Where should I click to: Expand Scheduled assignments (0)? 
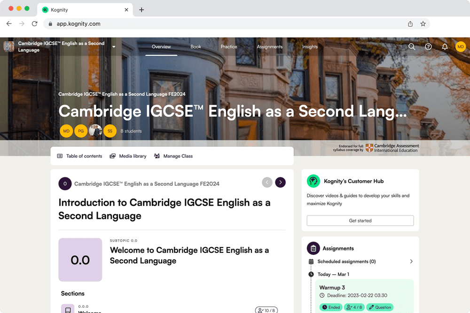[x=360, y=261]
